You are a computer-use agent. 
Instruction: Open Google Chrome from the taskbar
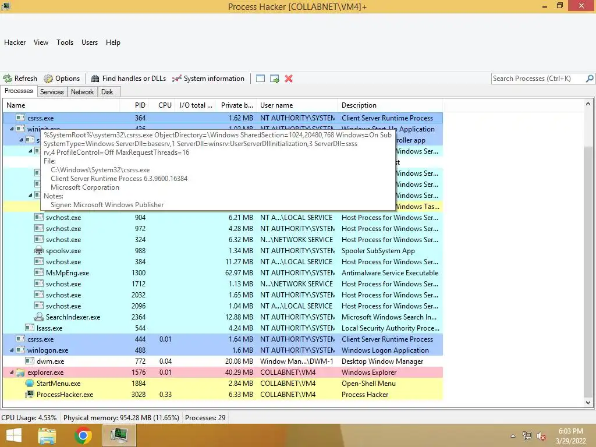click(x=83, y=435)
